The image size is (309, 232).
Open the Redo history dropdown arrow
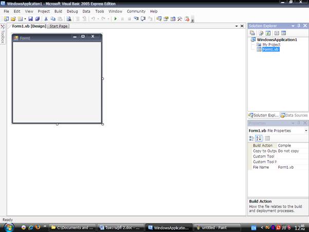(108, 19)
